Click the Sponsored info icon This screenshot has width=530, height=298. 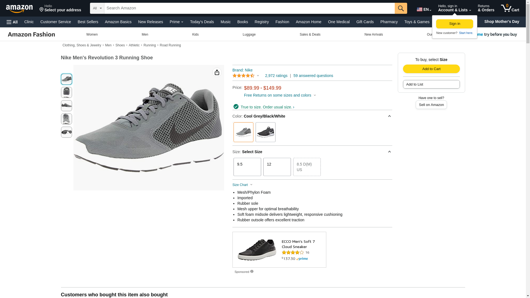click(x=252, y=272)
